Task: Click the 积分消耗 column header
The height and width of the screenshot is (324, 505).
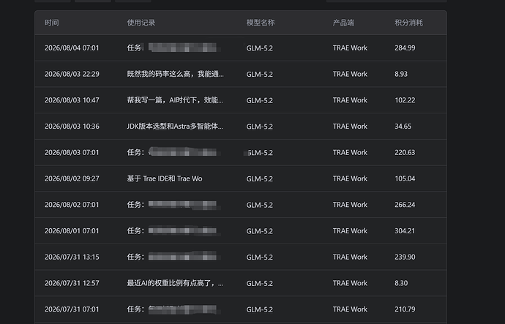Action: (x=408, y=23)
